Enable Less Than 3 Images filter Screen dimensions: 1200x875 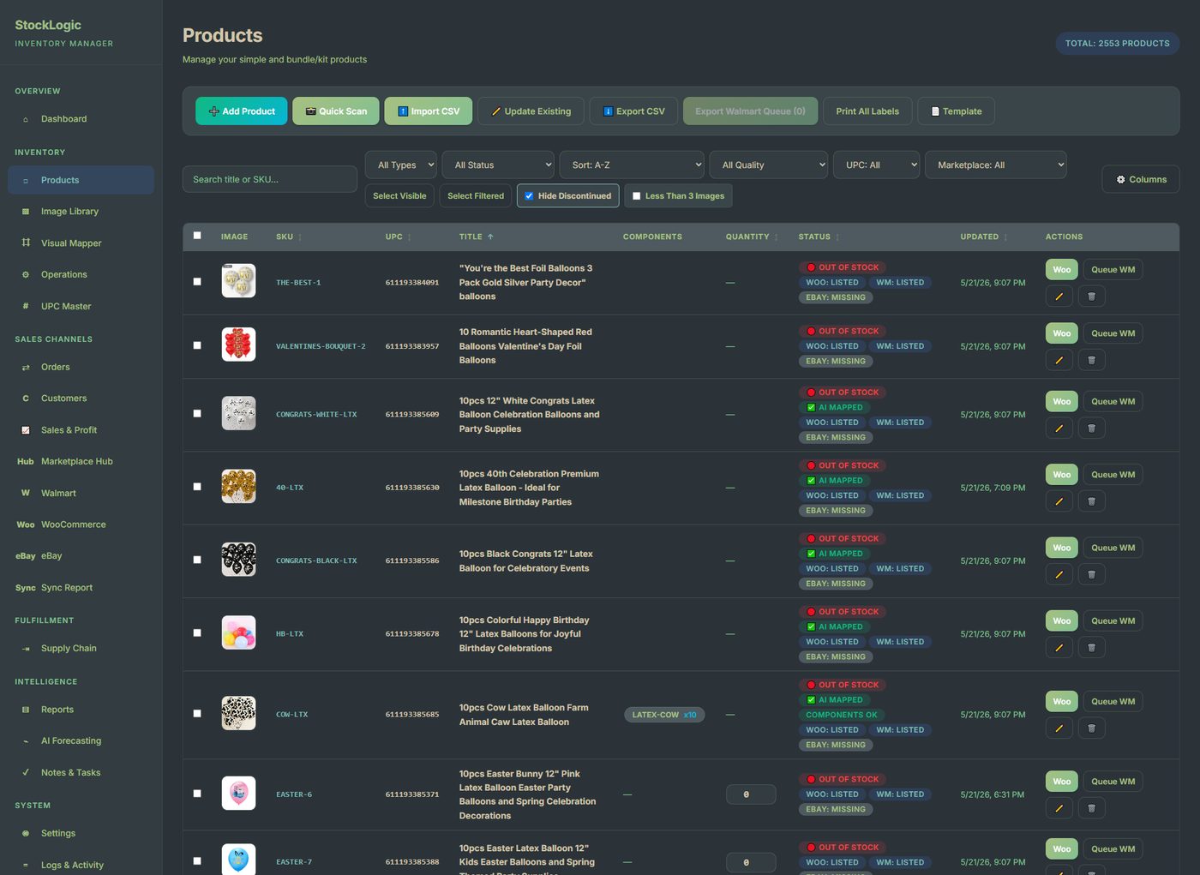(637, 196)
